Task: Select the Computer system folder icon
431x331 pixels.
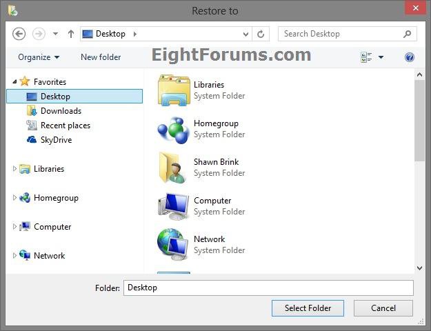Action: 174,206
